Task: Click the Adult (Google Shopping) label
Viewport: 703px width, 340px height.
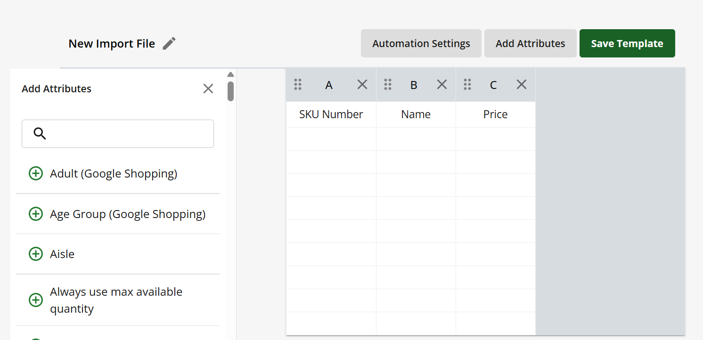Action: (114, 174)
